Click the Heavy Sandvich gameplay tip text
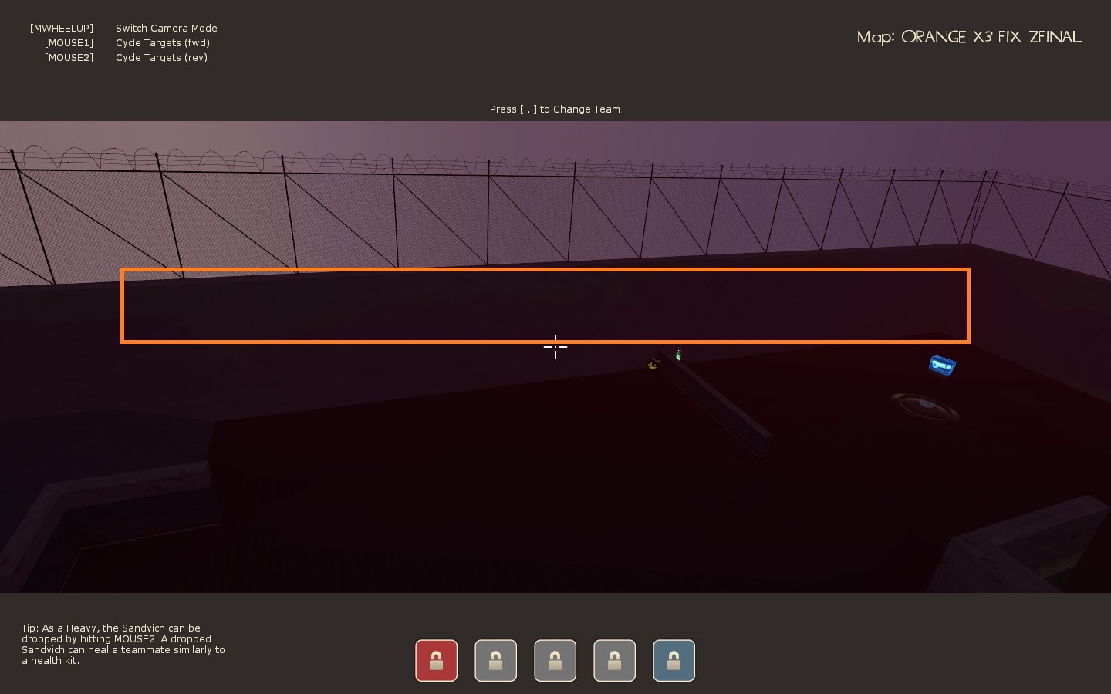This screenshot has height=694, width=1111. pos(123,644)
